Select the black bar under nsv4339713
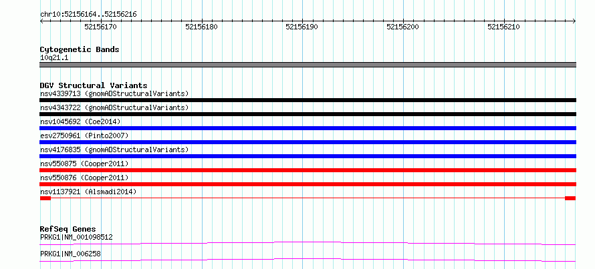Viewport: 595px width, 269px height. click(x=308, y=100)
